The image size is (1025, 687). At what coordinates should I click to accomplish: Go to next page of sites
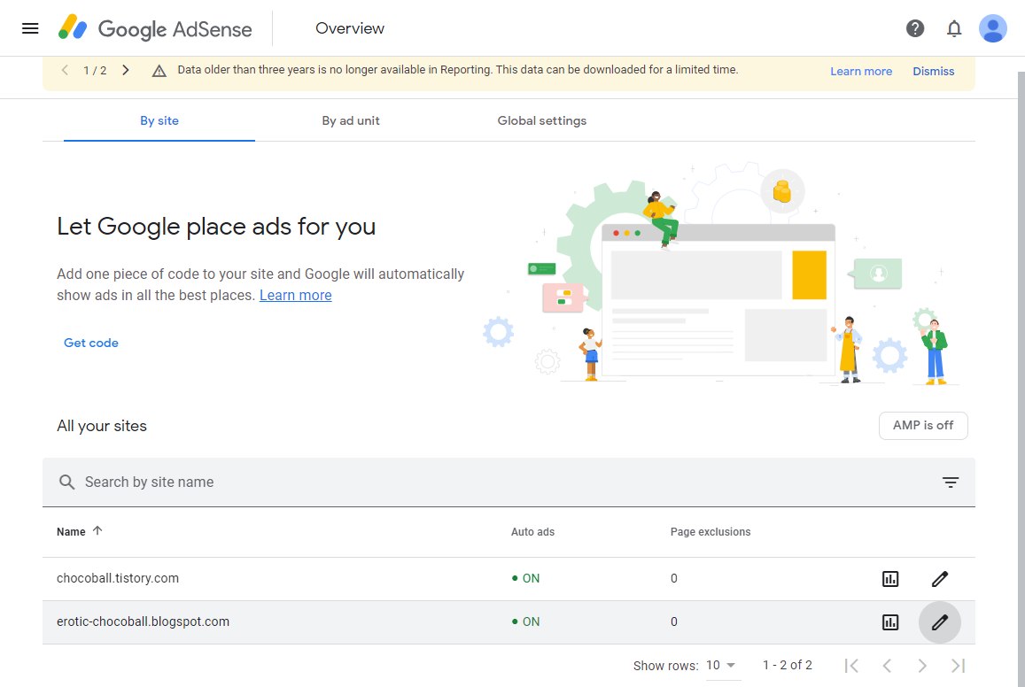[921, 666]
